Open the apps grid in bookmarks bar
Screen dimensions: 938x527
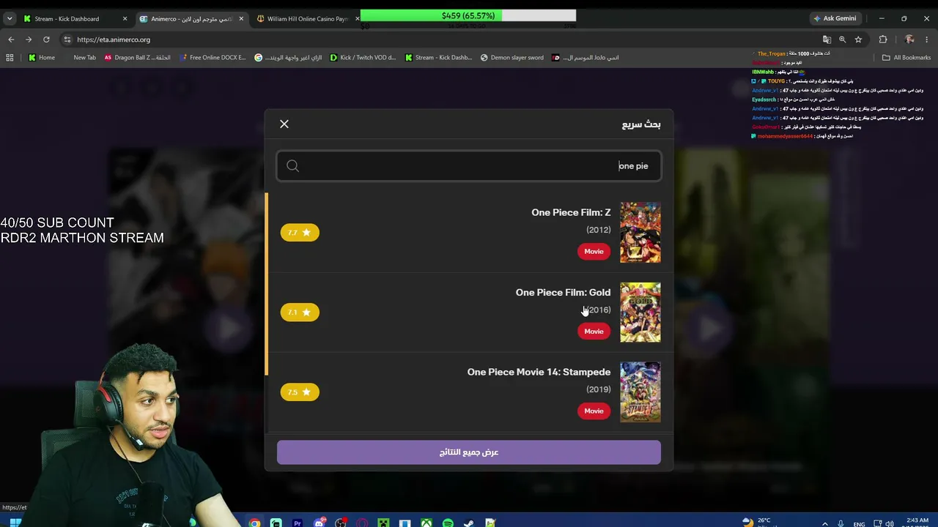(10, 58)
